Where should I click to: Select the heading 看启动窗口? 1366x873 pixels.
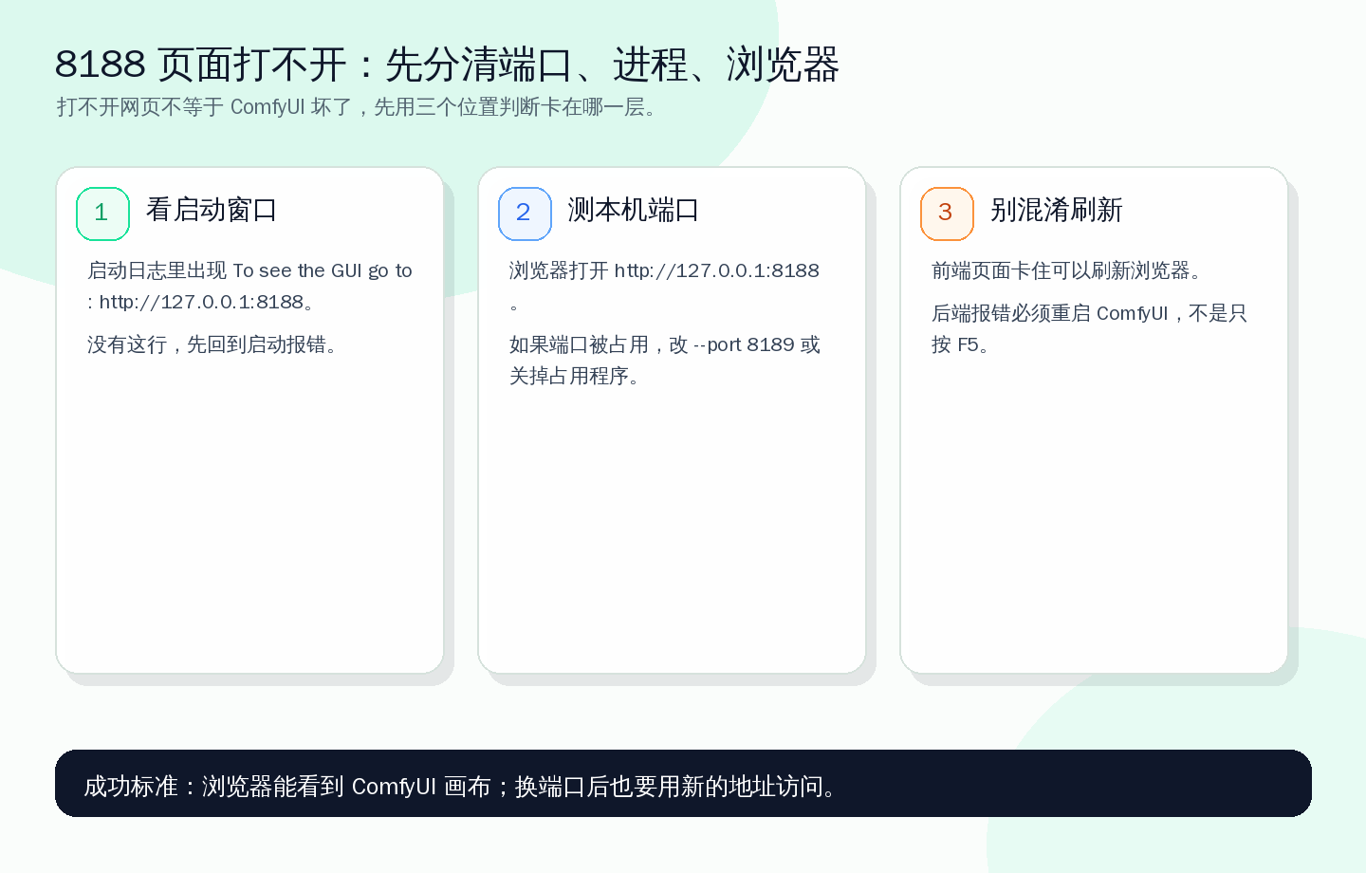tap(212, 210)
